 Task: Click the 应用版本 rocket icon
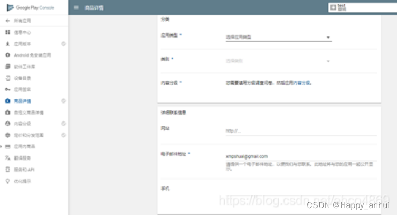pos(7,44)
